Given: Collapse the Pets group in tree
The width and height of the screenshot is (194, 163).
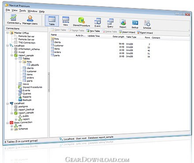Looking at the screenshot, I should 20,62.
